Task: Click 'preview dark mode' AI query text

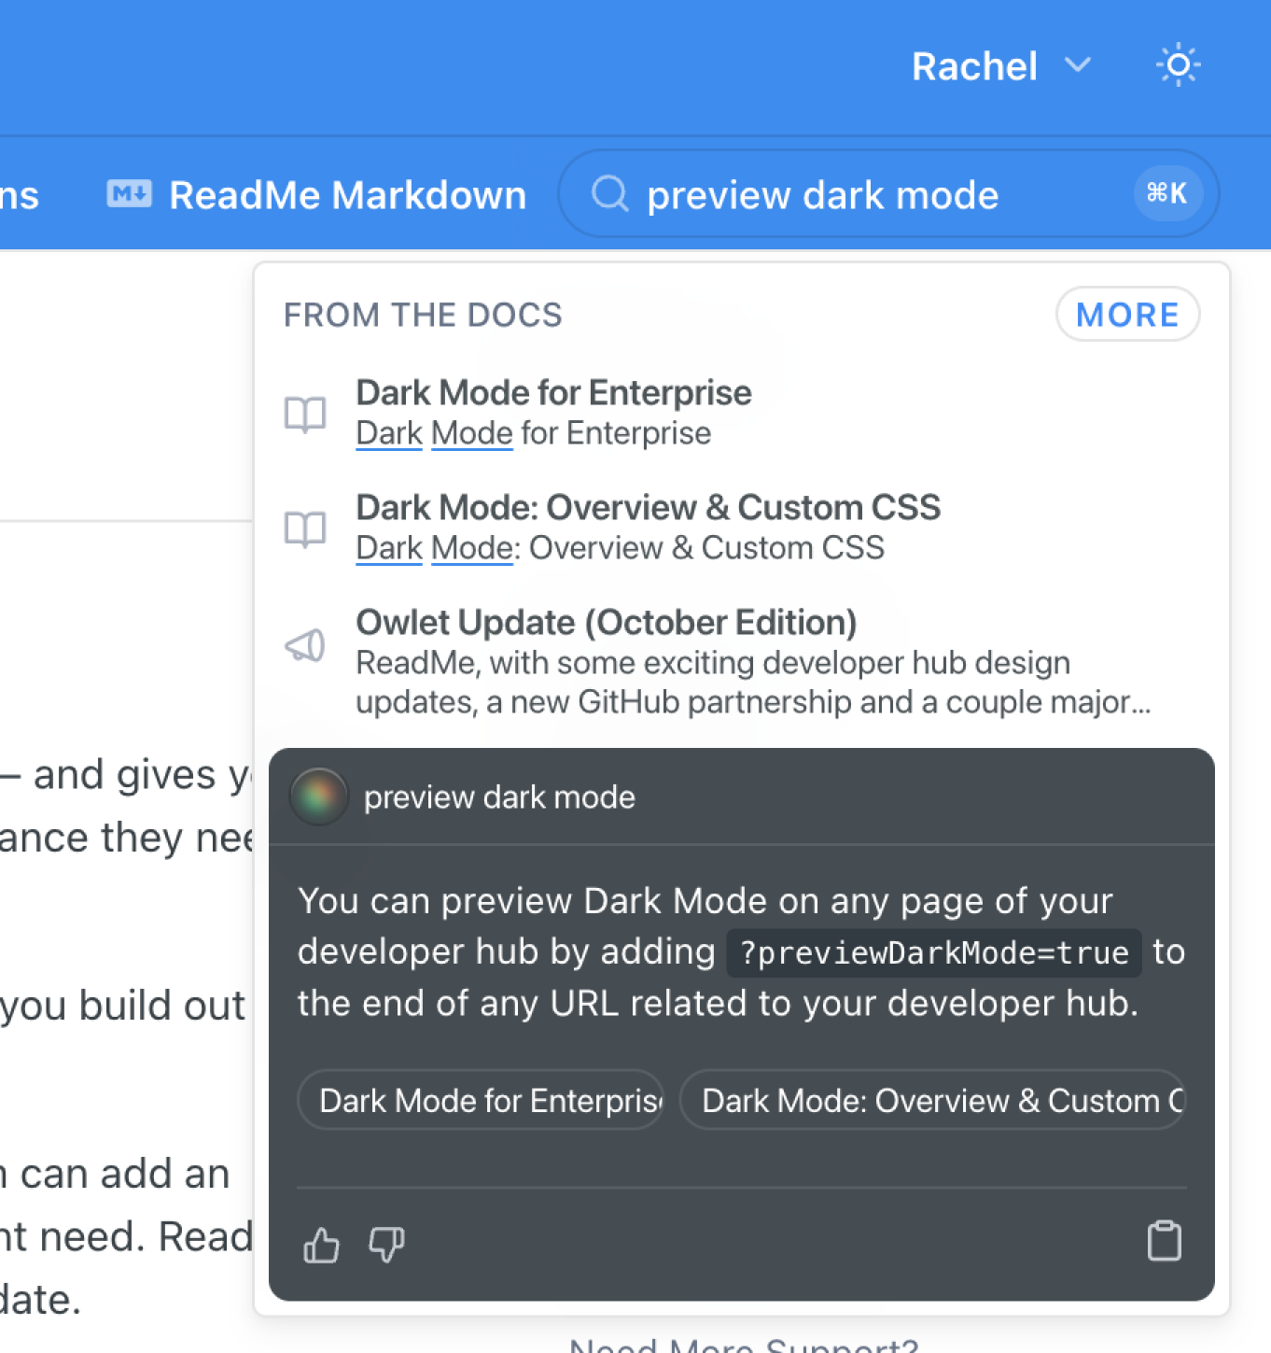Action: [x=499, y=797]
